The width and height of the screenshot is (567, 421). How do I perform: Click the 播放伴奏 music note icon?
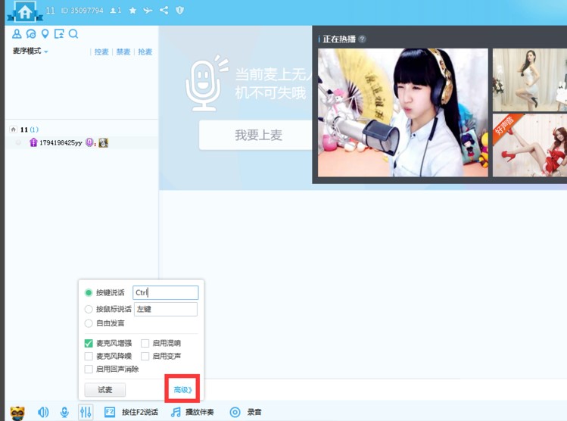176,412
